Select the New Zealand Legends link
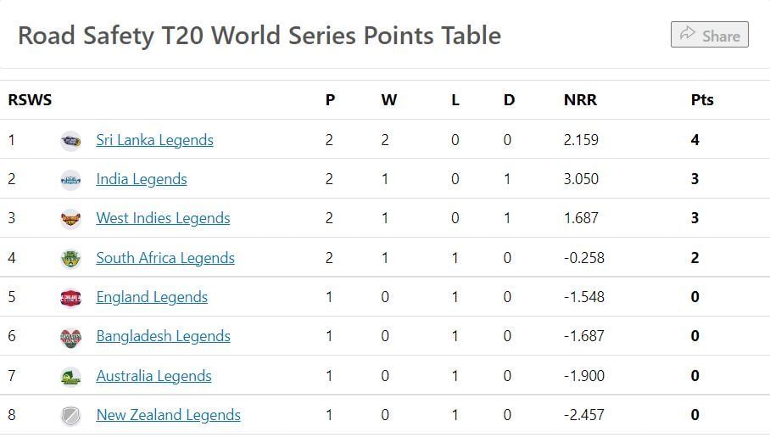The height and width of the screenshot is (443, 770). point(168,415)
